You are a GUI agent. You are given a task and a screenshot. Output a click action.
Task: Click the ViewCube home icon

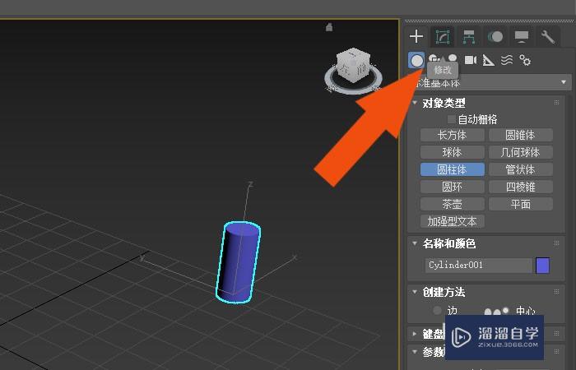[329, 27]
